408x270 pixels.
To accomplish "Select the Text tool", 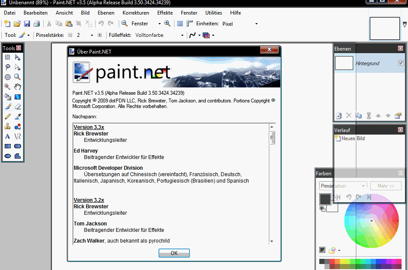I will click(x=8, y=136).
